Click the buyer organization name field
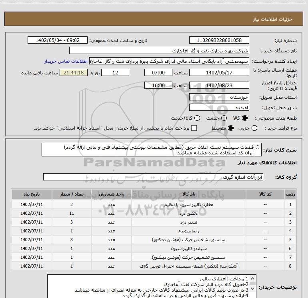 point(159,51)
